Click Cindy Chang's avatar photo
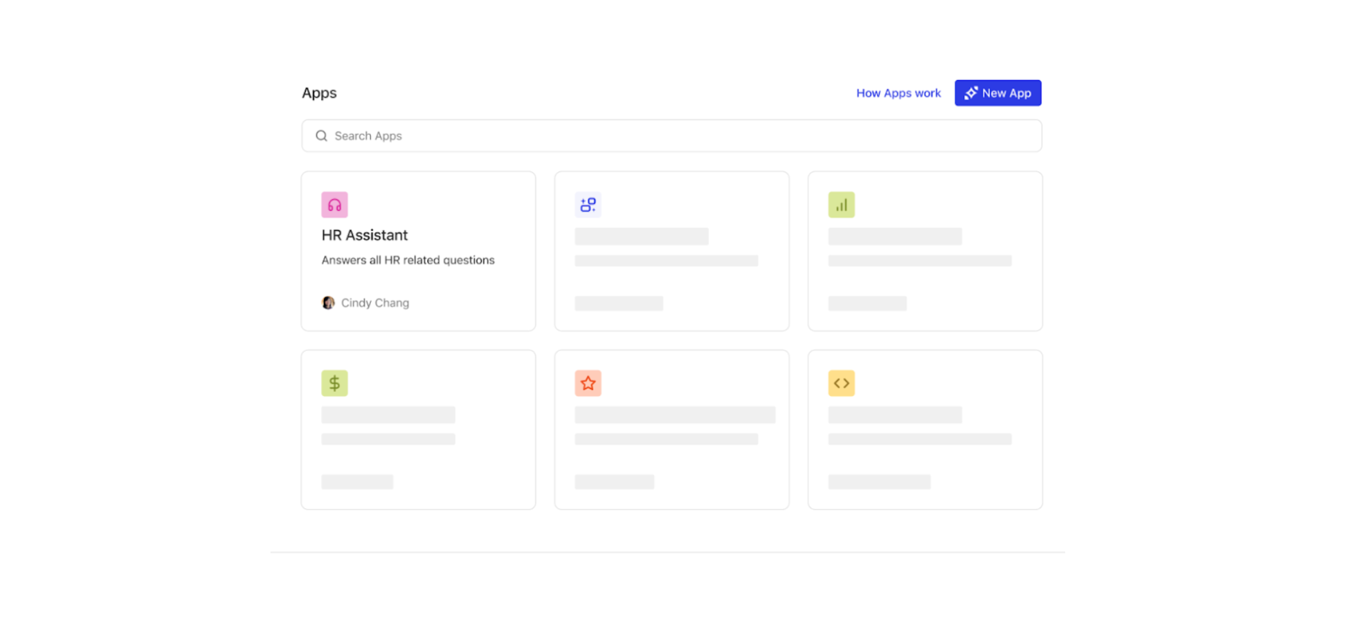Viewport: 1351px width, 627px height. tap(328, 303)
